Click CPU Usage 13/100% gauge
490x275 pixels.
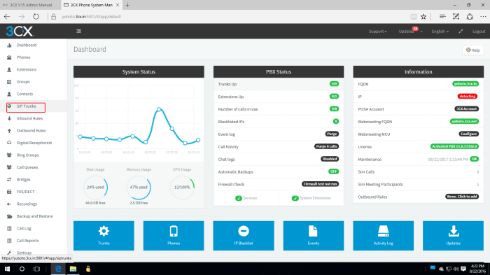click(x=182, y=188)
